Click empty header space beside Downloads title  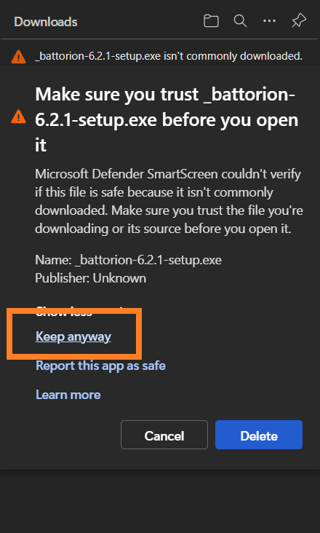point(139,21)
